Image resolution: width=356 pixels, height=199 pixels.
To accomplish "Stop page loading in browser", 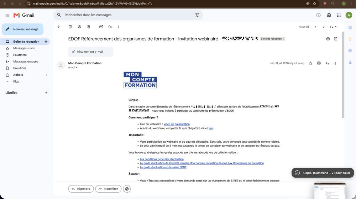I will (20, 4).
